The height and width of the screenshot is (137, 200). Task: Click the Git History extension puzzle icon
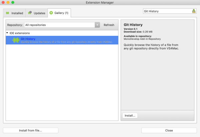point(16,40)
